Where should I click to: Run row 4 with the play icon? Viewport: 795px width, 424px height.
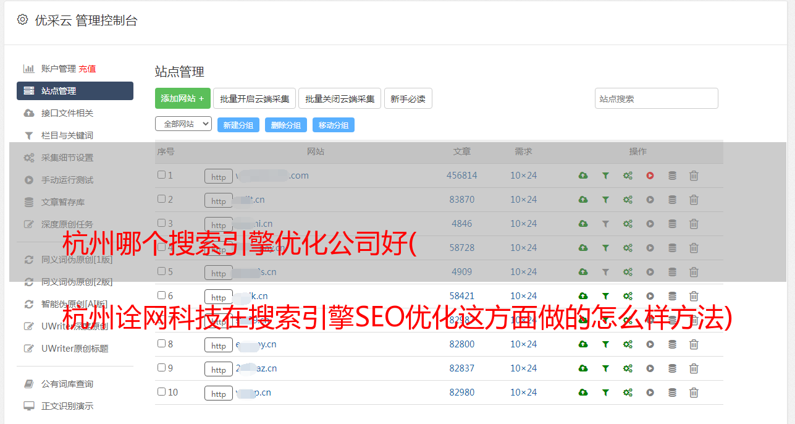pos(650,248)
